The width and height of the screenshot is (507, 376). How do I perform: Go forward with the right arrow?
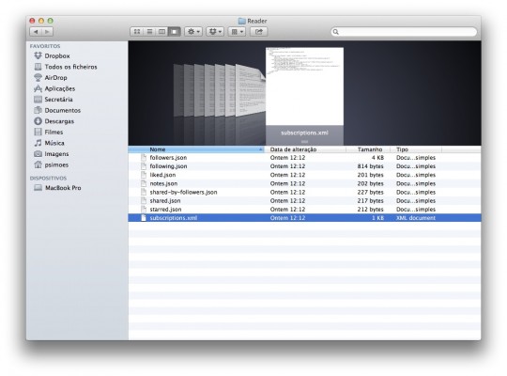47,31
